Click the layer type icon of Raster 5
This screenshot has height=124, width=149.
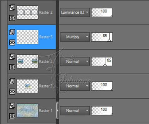pos(12,32)
